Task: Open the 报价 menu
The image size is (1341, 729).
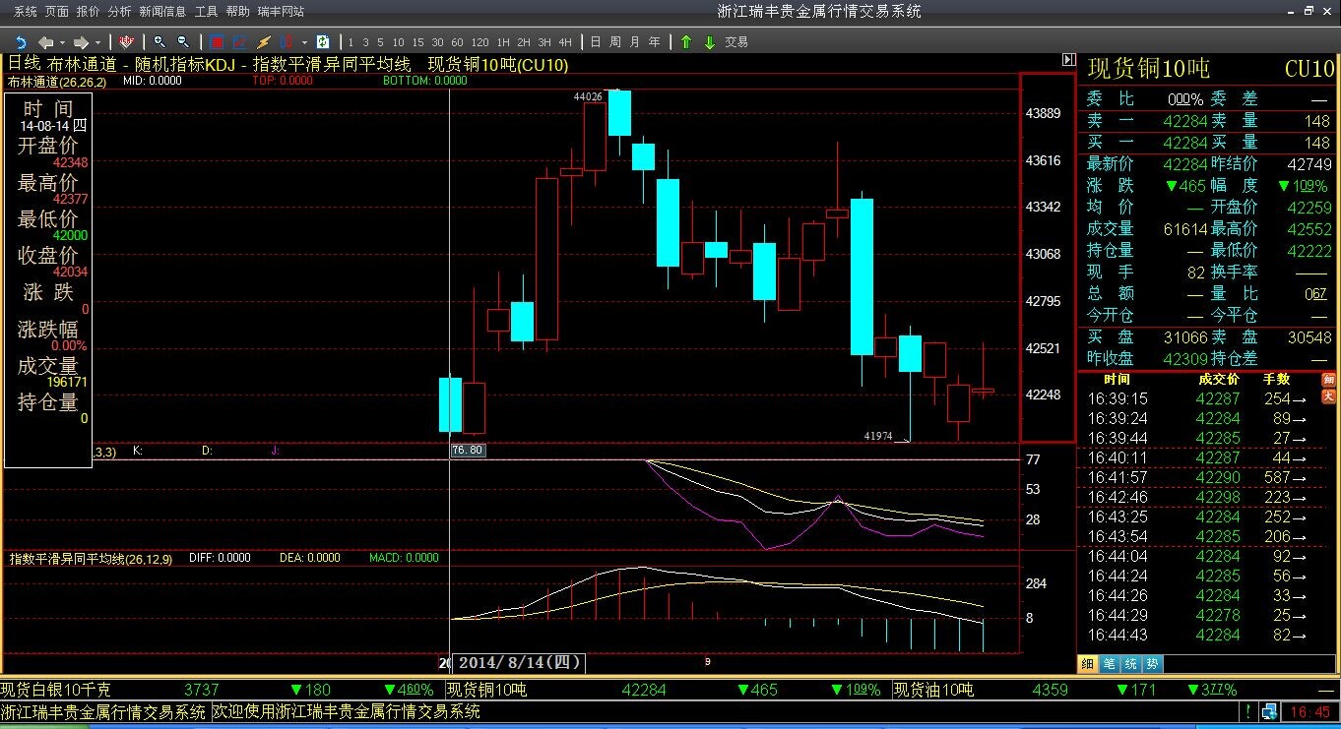Action: [x=89, y=12]
